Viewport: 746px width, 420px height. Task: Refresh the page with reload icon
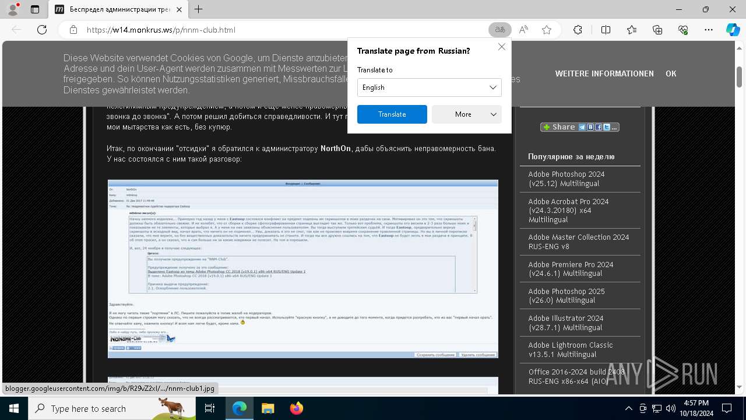click(x=42, y=30)
